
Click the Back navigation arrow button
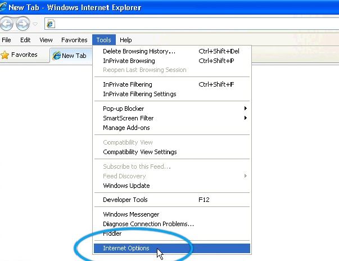point(7,24)
